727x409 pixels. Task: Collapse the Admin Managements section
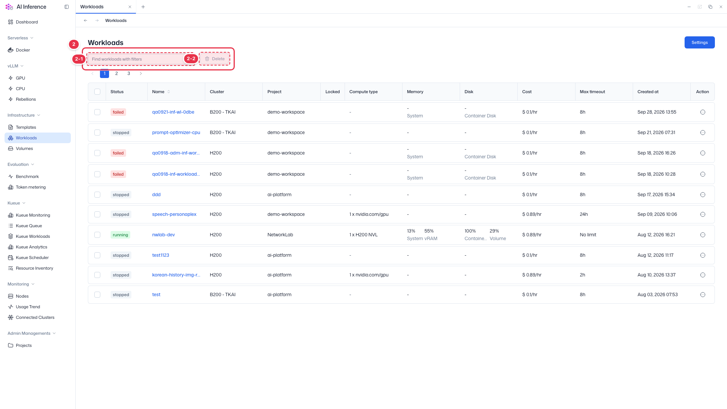[x=32, y=333]
